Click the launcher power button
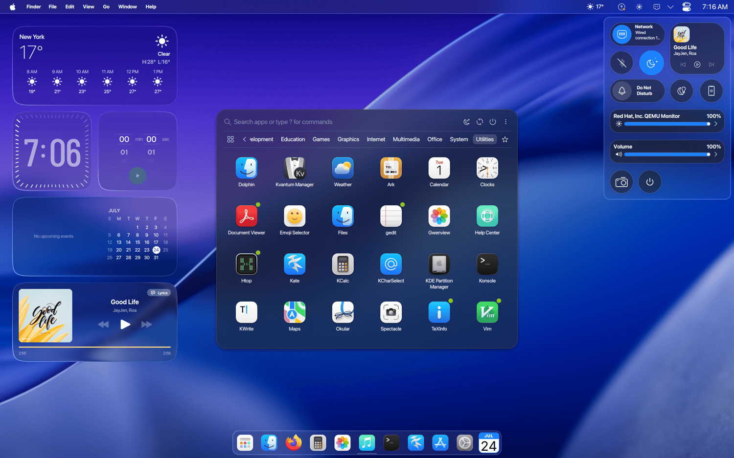This screenshot has height=458, width=734. [493, 122]
